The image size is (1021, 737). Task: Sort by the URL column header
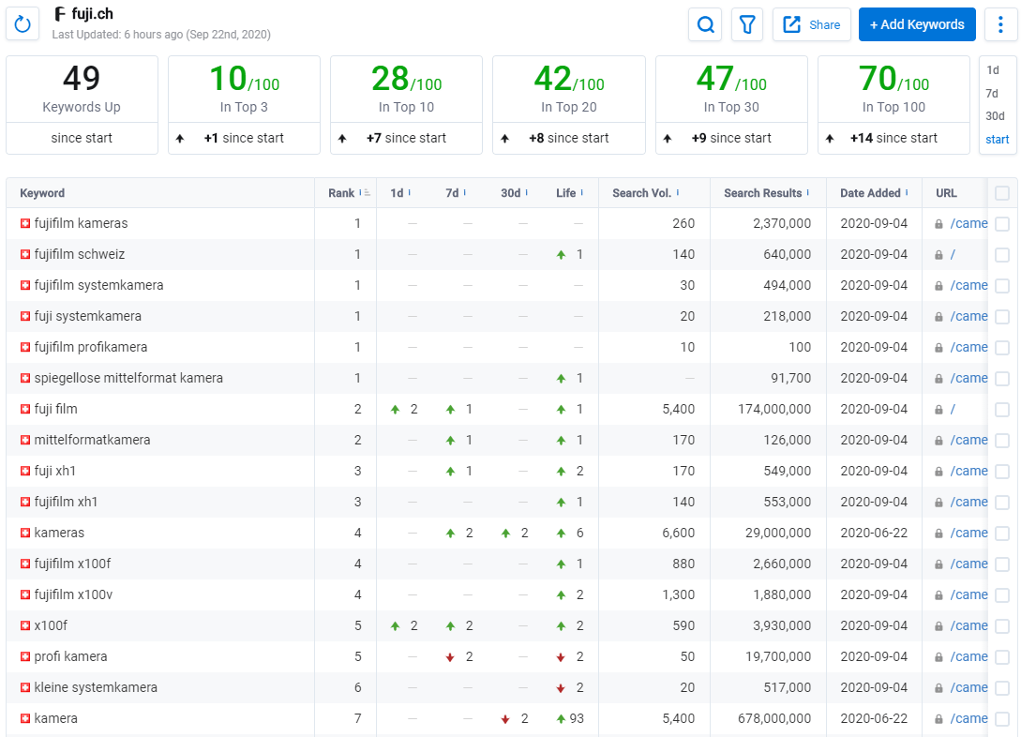(x=946, y=193)
